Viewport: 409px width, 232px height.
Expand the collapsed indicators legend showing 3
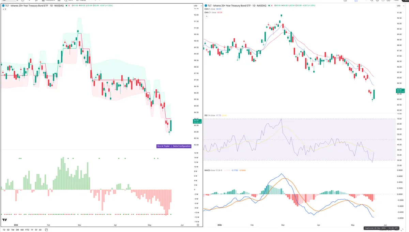point(4,9)
